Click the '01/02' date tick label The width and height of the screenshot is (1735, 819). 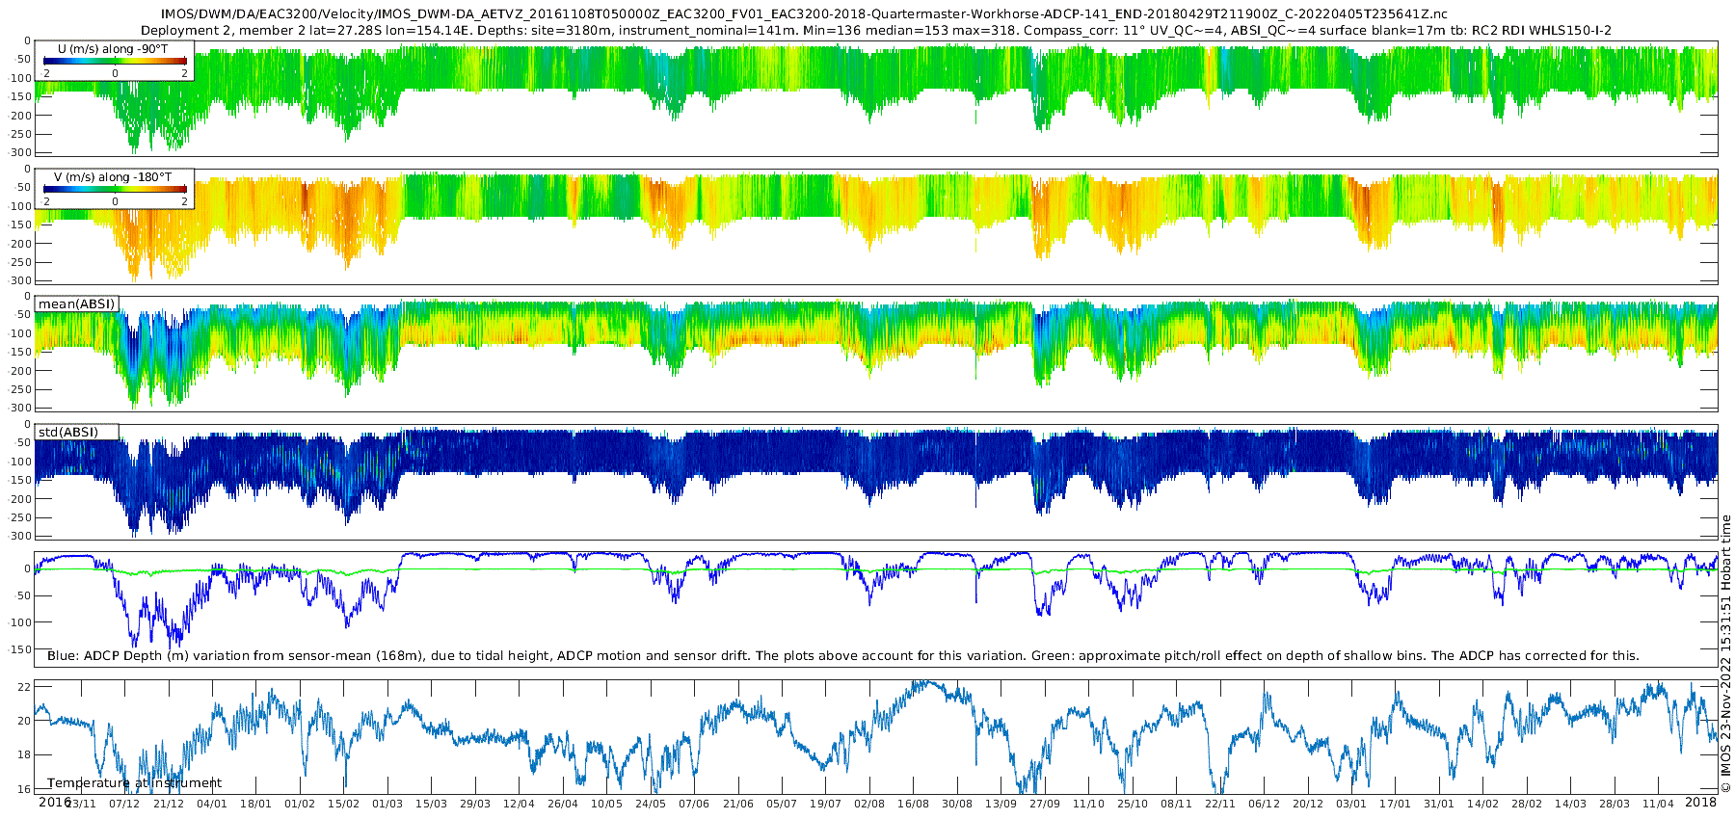click(x=300, y=804)
